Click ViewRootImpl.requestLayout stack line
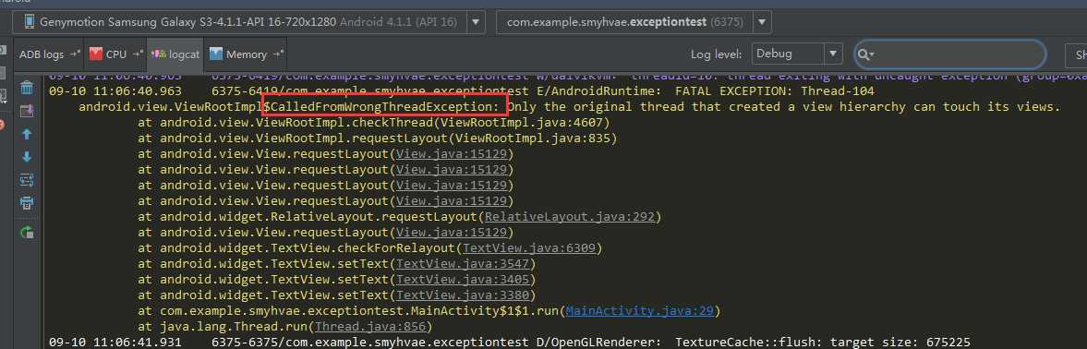The height and width of the screenshot is (349, 1087). click(x=377, y=138)
